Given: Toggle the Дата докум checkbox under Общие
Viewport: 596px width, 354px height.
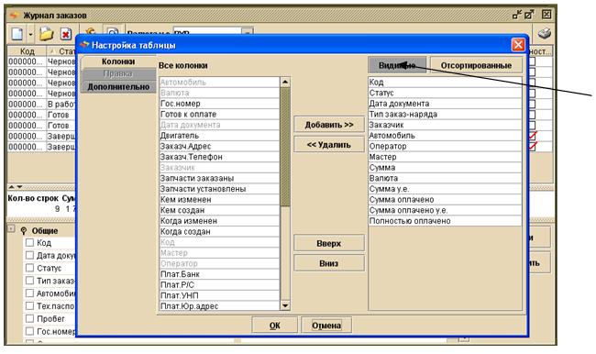Looking at the screenshot, I should (x=29, y=255).
